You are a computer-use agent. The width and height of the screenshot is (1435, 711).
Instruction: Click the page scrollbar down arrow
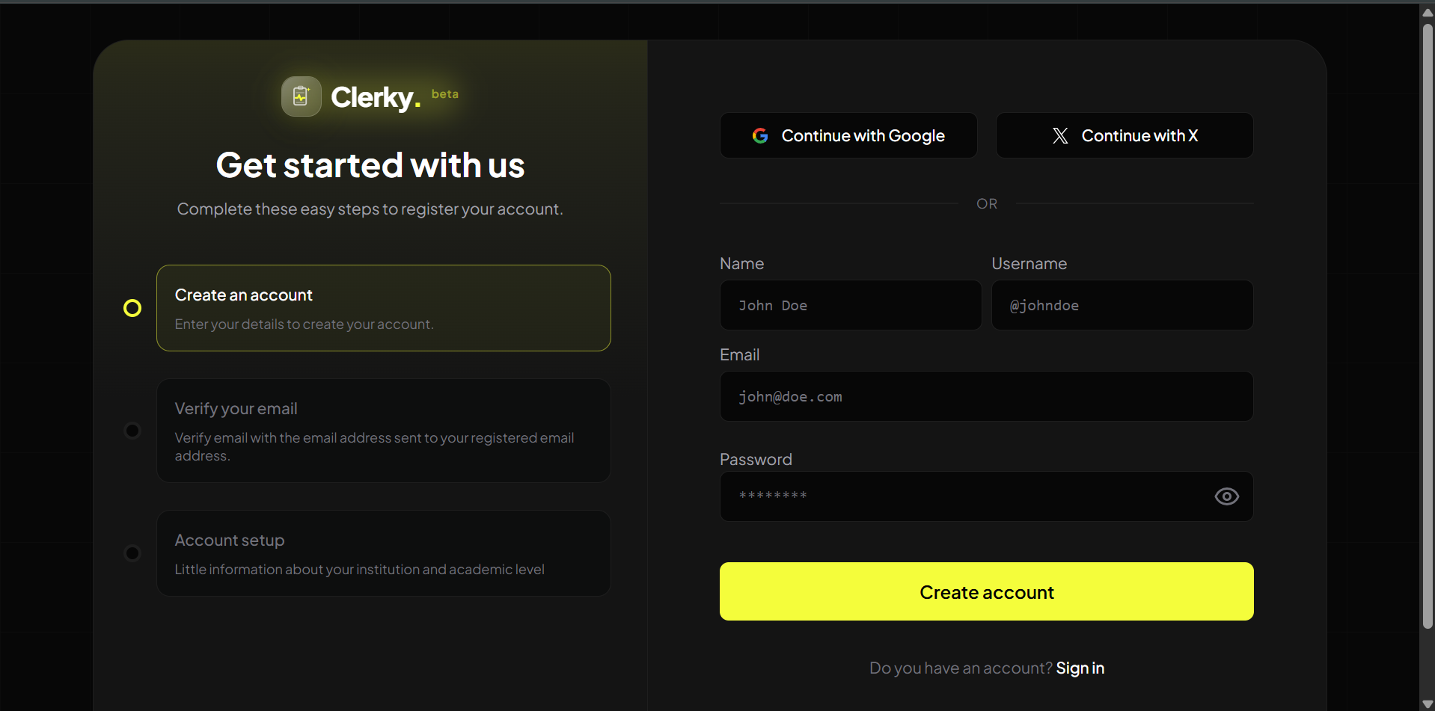click(x=1428, y=704)
